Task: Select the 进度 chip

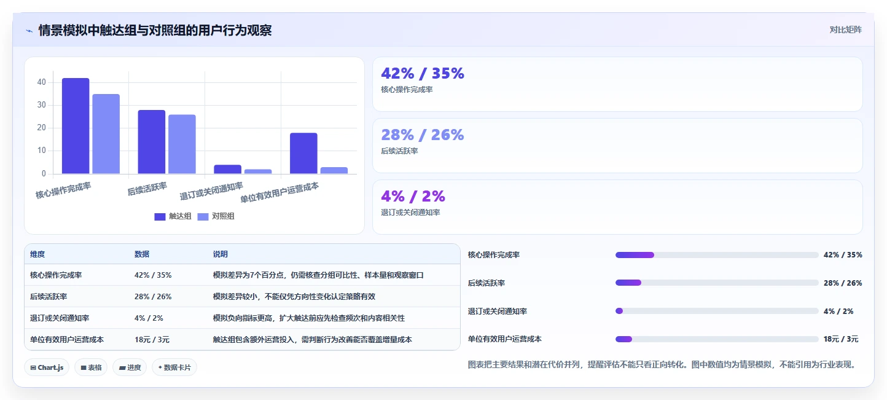Action: tap(130, 367)
